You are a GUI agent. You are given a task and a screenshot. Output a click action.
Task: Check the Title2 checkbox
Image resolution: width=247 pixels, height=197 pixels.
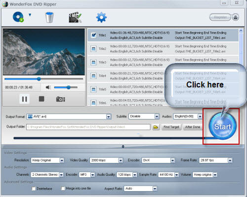click(x=93, y=49)
